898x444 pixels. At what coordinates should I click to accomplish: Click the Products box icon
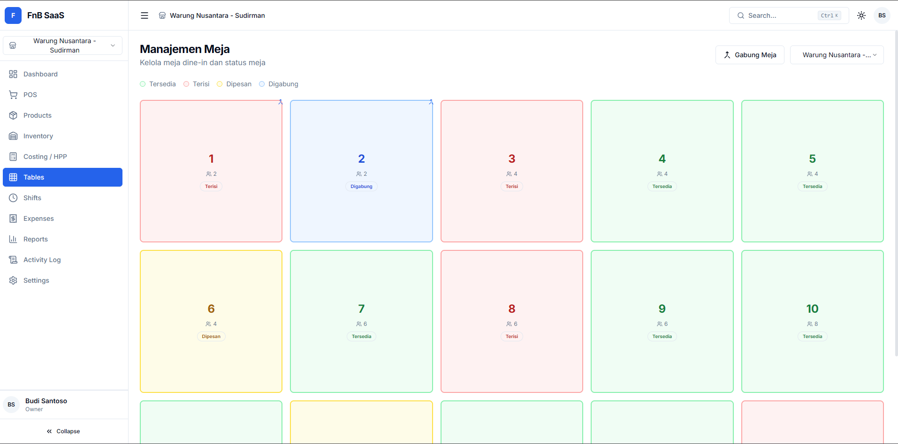(x=13, y=115)
